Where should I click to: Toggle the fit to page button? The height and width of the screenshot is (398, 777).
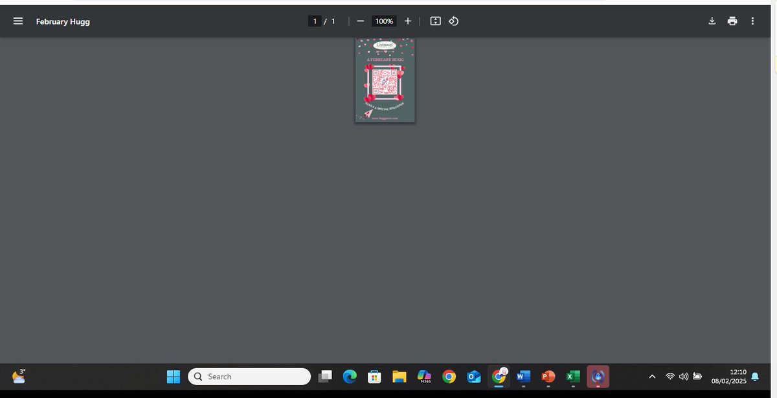[x=436, y=21]
